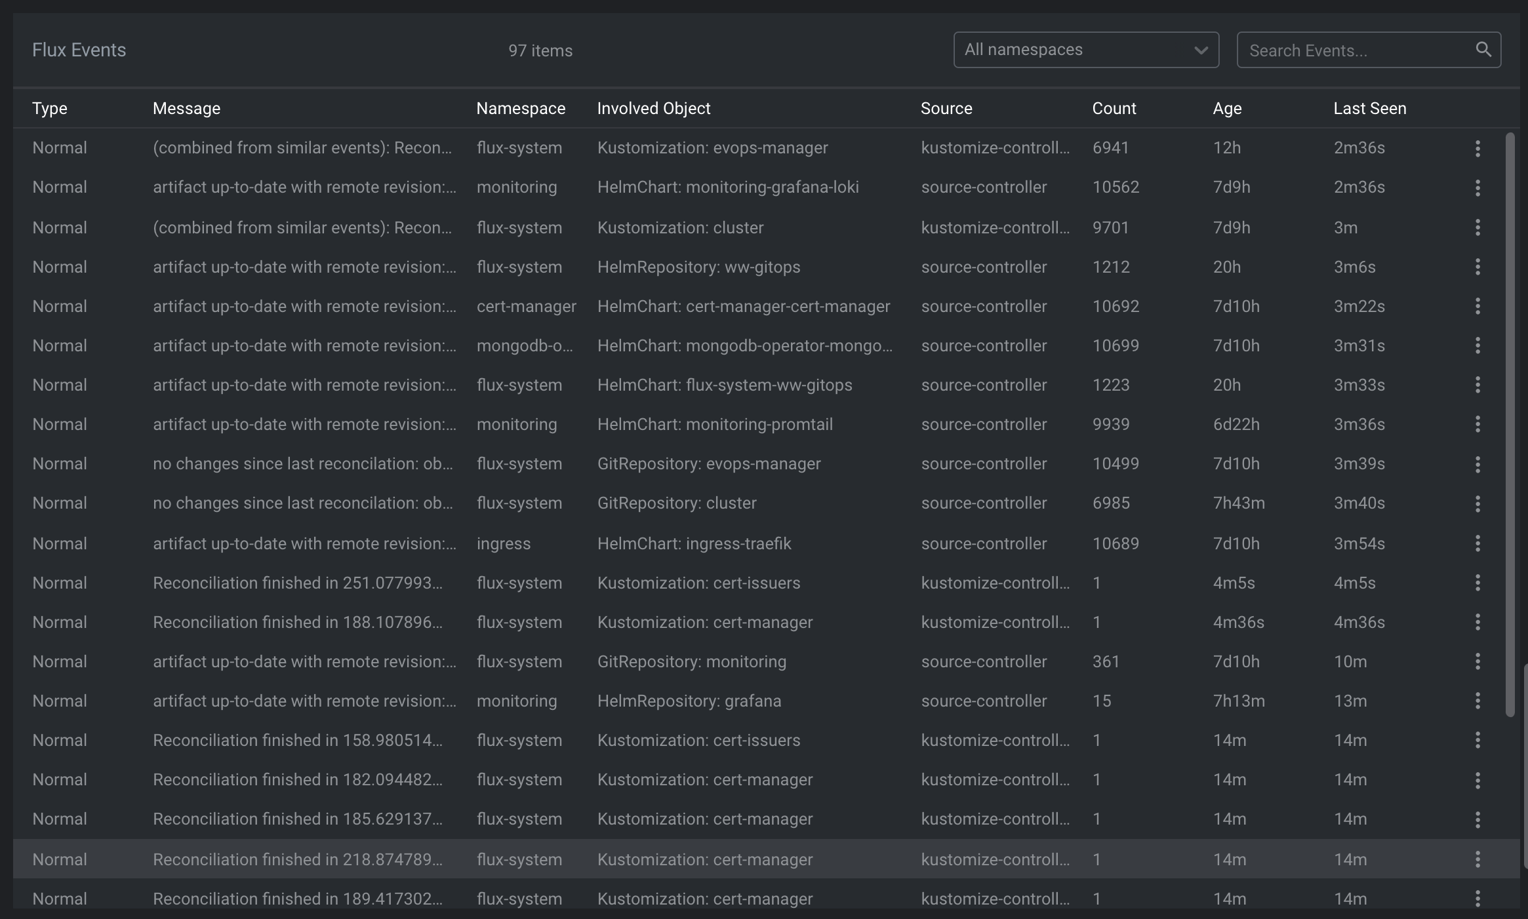
Task: Open three-dot menu for ingress-traefik row
Action: coord(1478,543)
